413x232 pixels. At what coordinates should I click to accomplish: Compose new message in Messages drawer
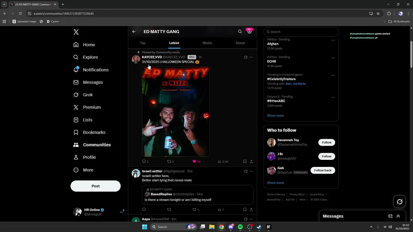click(x=390, y=216)
